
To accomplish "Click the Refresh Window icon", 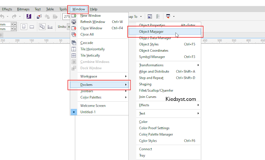I will point(74,22).
